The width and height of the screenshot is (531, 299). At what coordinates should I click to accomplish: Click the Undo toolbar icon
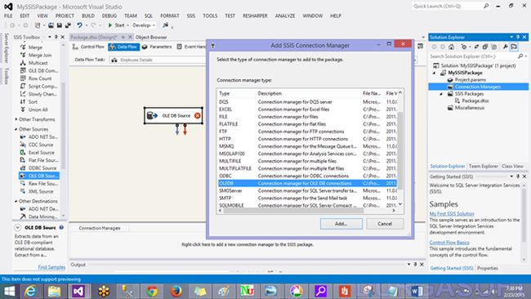[79, 25]
